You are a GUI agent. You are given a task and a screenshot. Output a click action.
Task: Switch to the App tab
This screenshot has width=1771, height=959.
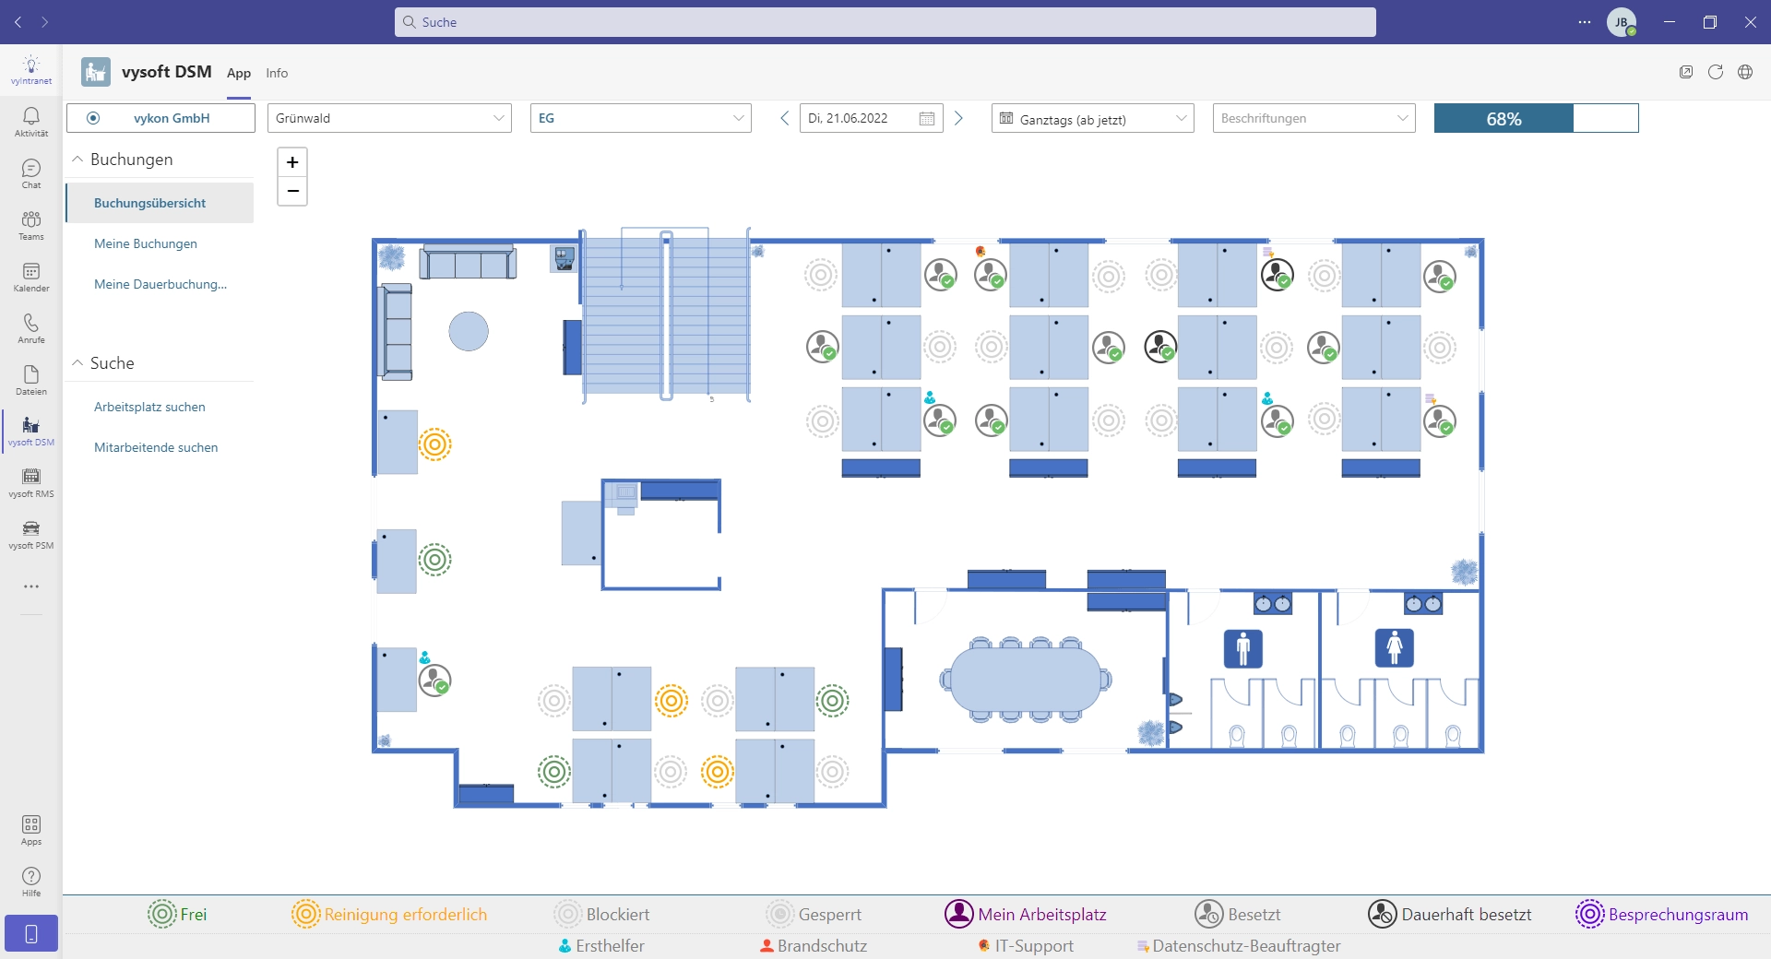tap(239, 73)
